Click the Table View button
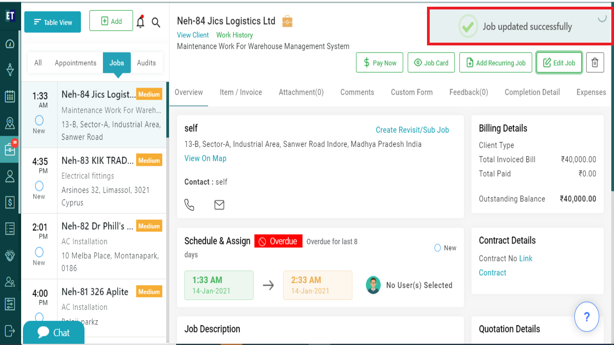This screenshot has width=614, height=345. [53, 22]
